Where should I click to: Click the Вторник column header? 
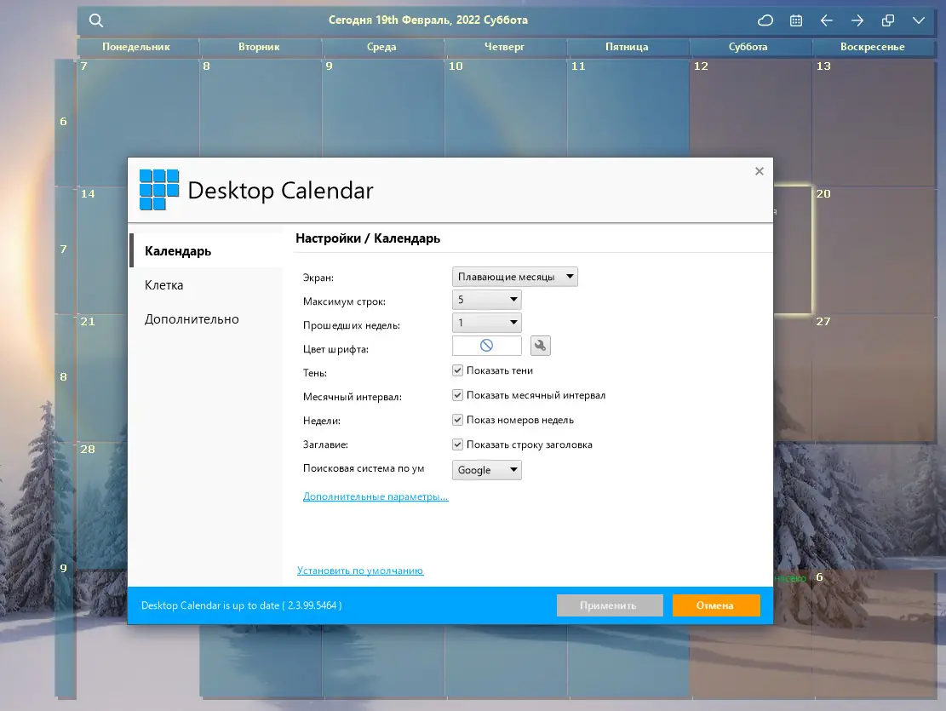[x=259, y=47]
